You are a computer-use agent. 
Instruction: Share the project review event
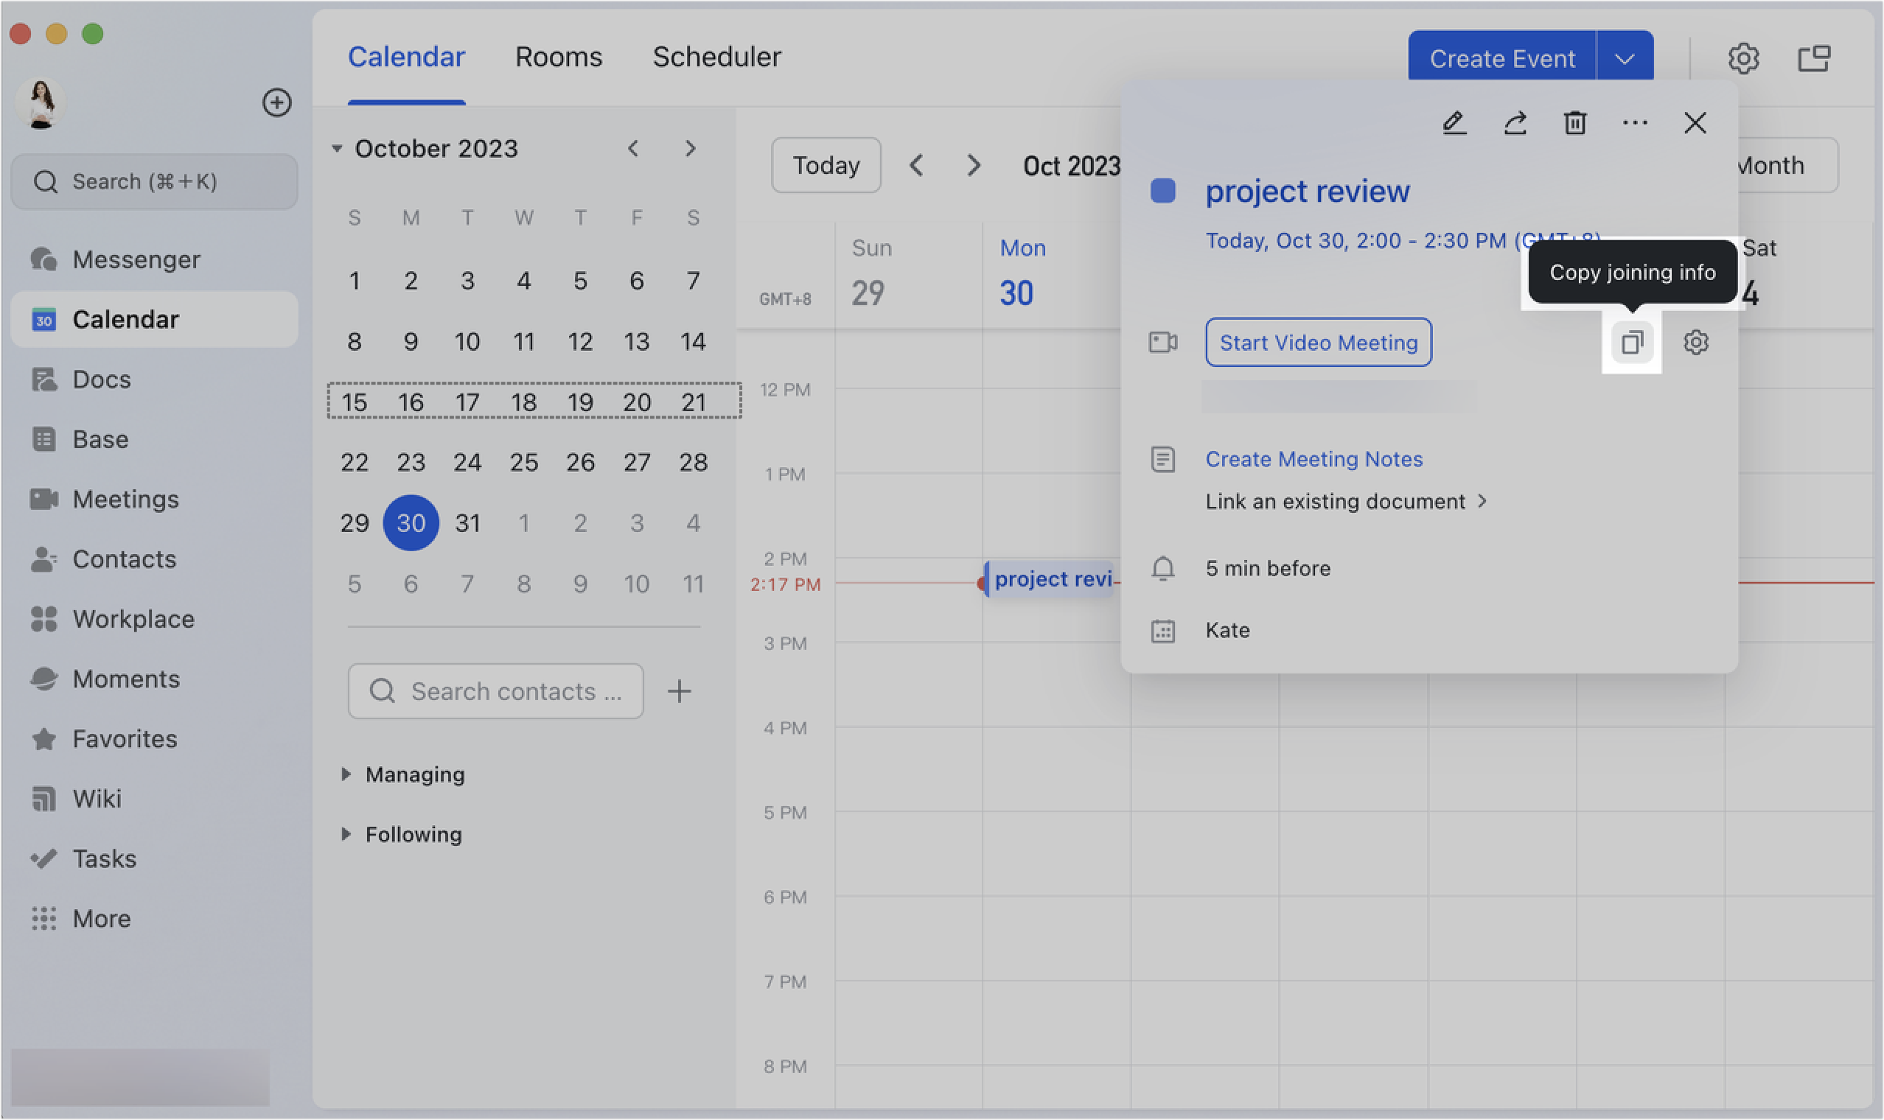[1514, 122]
